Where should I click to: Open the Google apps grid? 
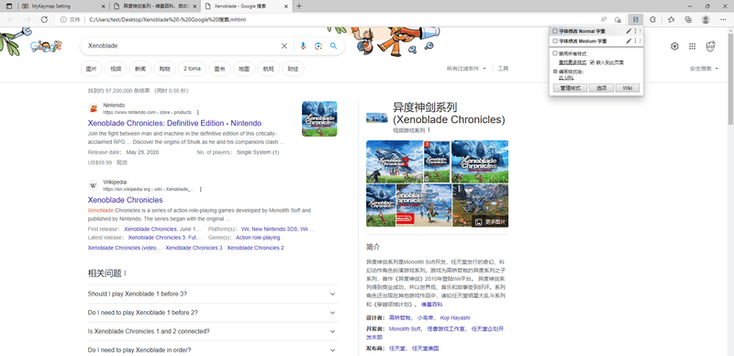(693, 46)
